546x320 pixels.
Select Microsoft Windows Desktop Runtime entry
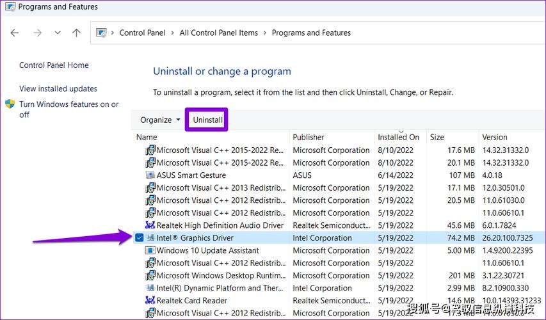[x=221, y=275]
